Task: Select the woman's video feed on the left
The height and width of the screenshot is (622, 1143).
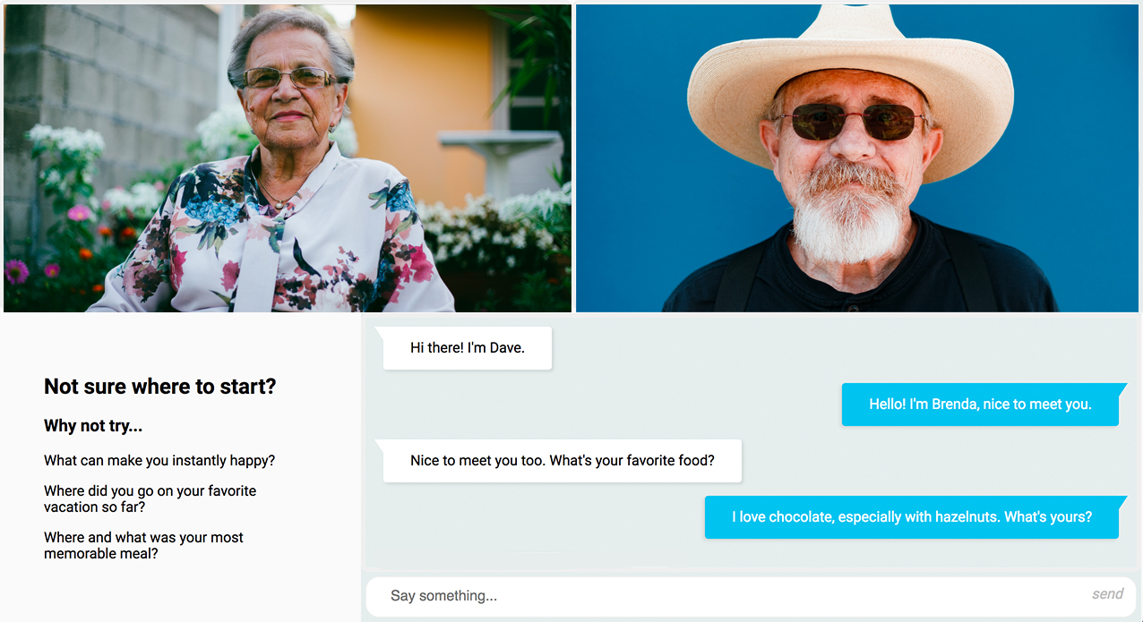Action: (288, 158)
